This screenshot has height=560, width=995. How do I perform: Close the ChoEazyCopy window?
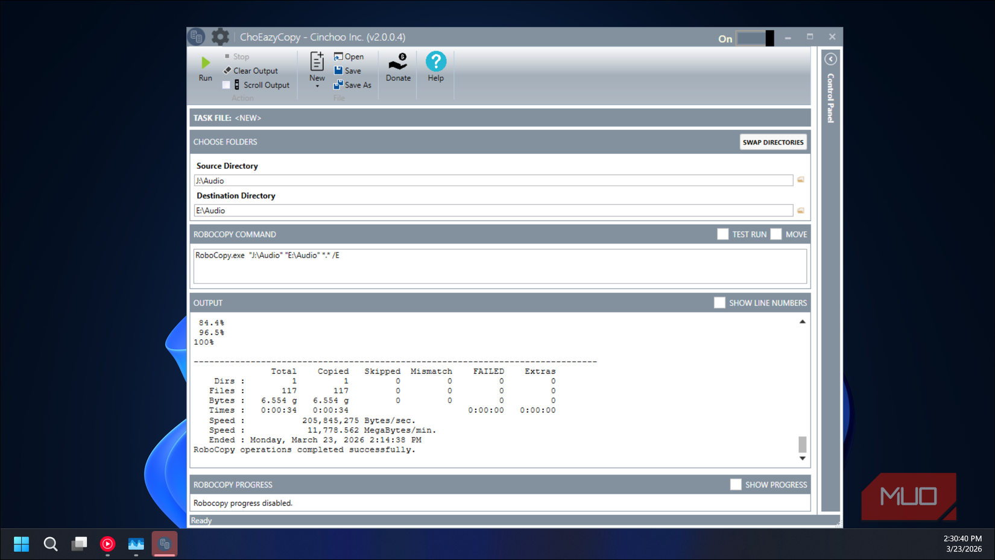click(832, 37)
